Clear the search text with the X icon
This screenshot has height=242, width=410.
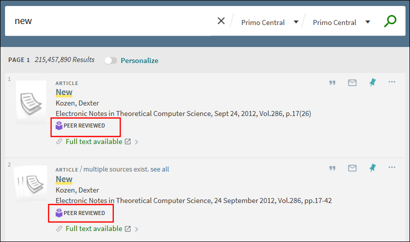click(x=221, y=21)
